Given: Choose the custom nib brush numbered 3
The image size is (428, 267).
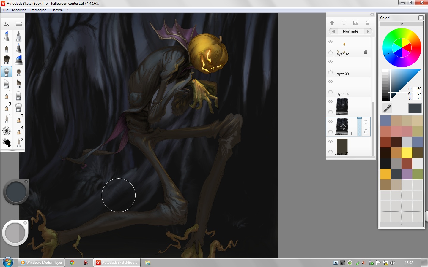Looking at the screenshot, I should click(x=7, y=107).
